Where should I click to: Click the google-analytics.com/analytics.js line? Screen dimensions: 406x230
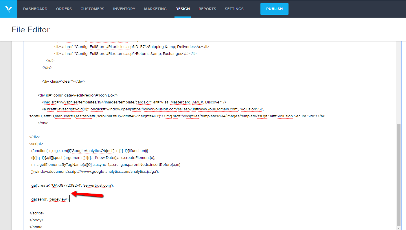pos(95,171)
